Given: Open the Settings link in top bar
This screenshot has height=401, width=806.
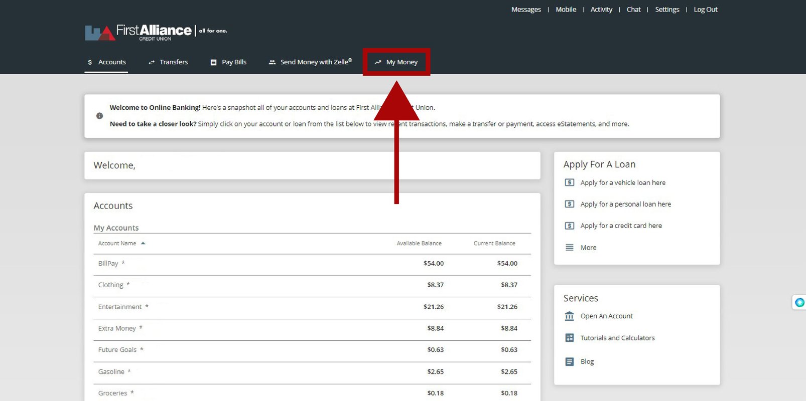Looking at the screenshot, I should pyautogui.click(x=667, y=10).
